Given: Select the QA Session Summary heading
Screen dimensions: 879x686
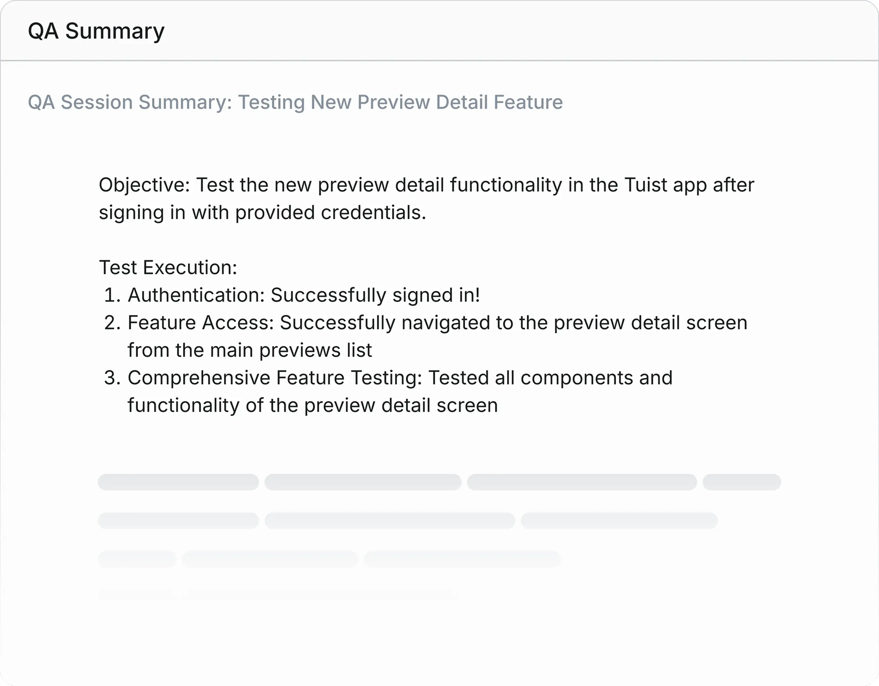Looking at the screenshot, I should (x=295, y=102).
